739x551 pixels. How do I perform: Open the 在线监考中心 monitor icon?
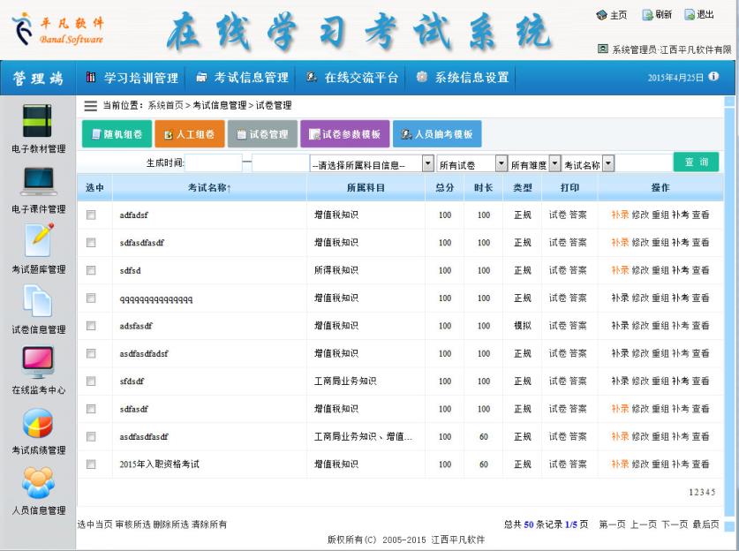point(37,361)
